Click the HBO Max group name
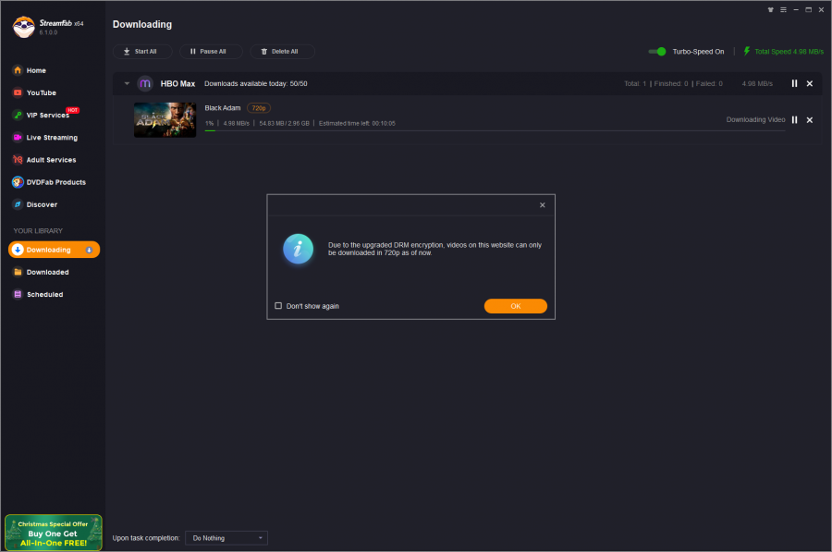832x552 pixels. coord(177,84)
